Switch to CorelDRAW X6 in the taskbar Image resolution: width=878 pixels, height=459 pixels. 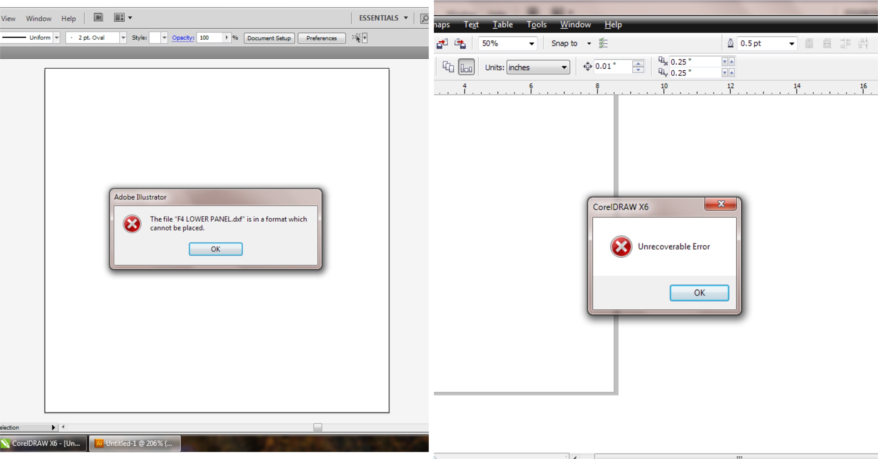(x=43, y=443)
